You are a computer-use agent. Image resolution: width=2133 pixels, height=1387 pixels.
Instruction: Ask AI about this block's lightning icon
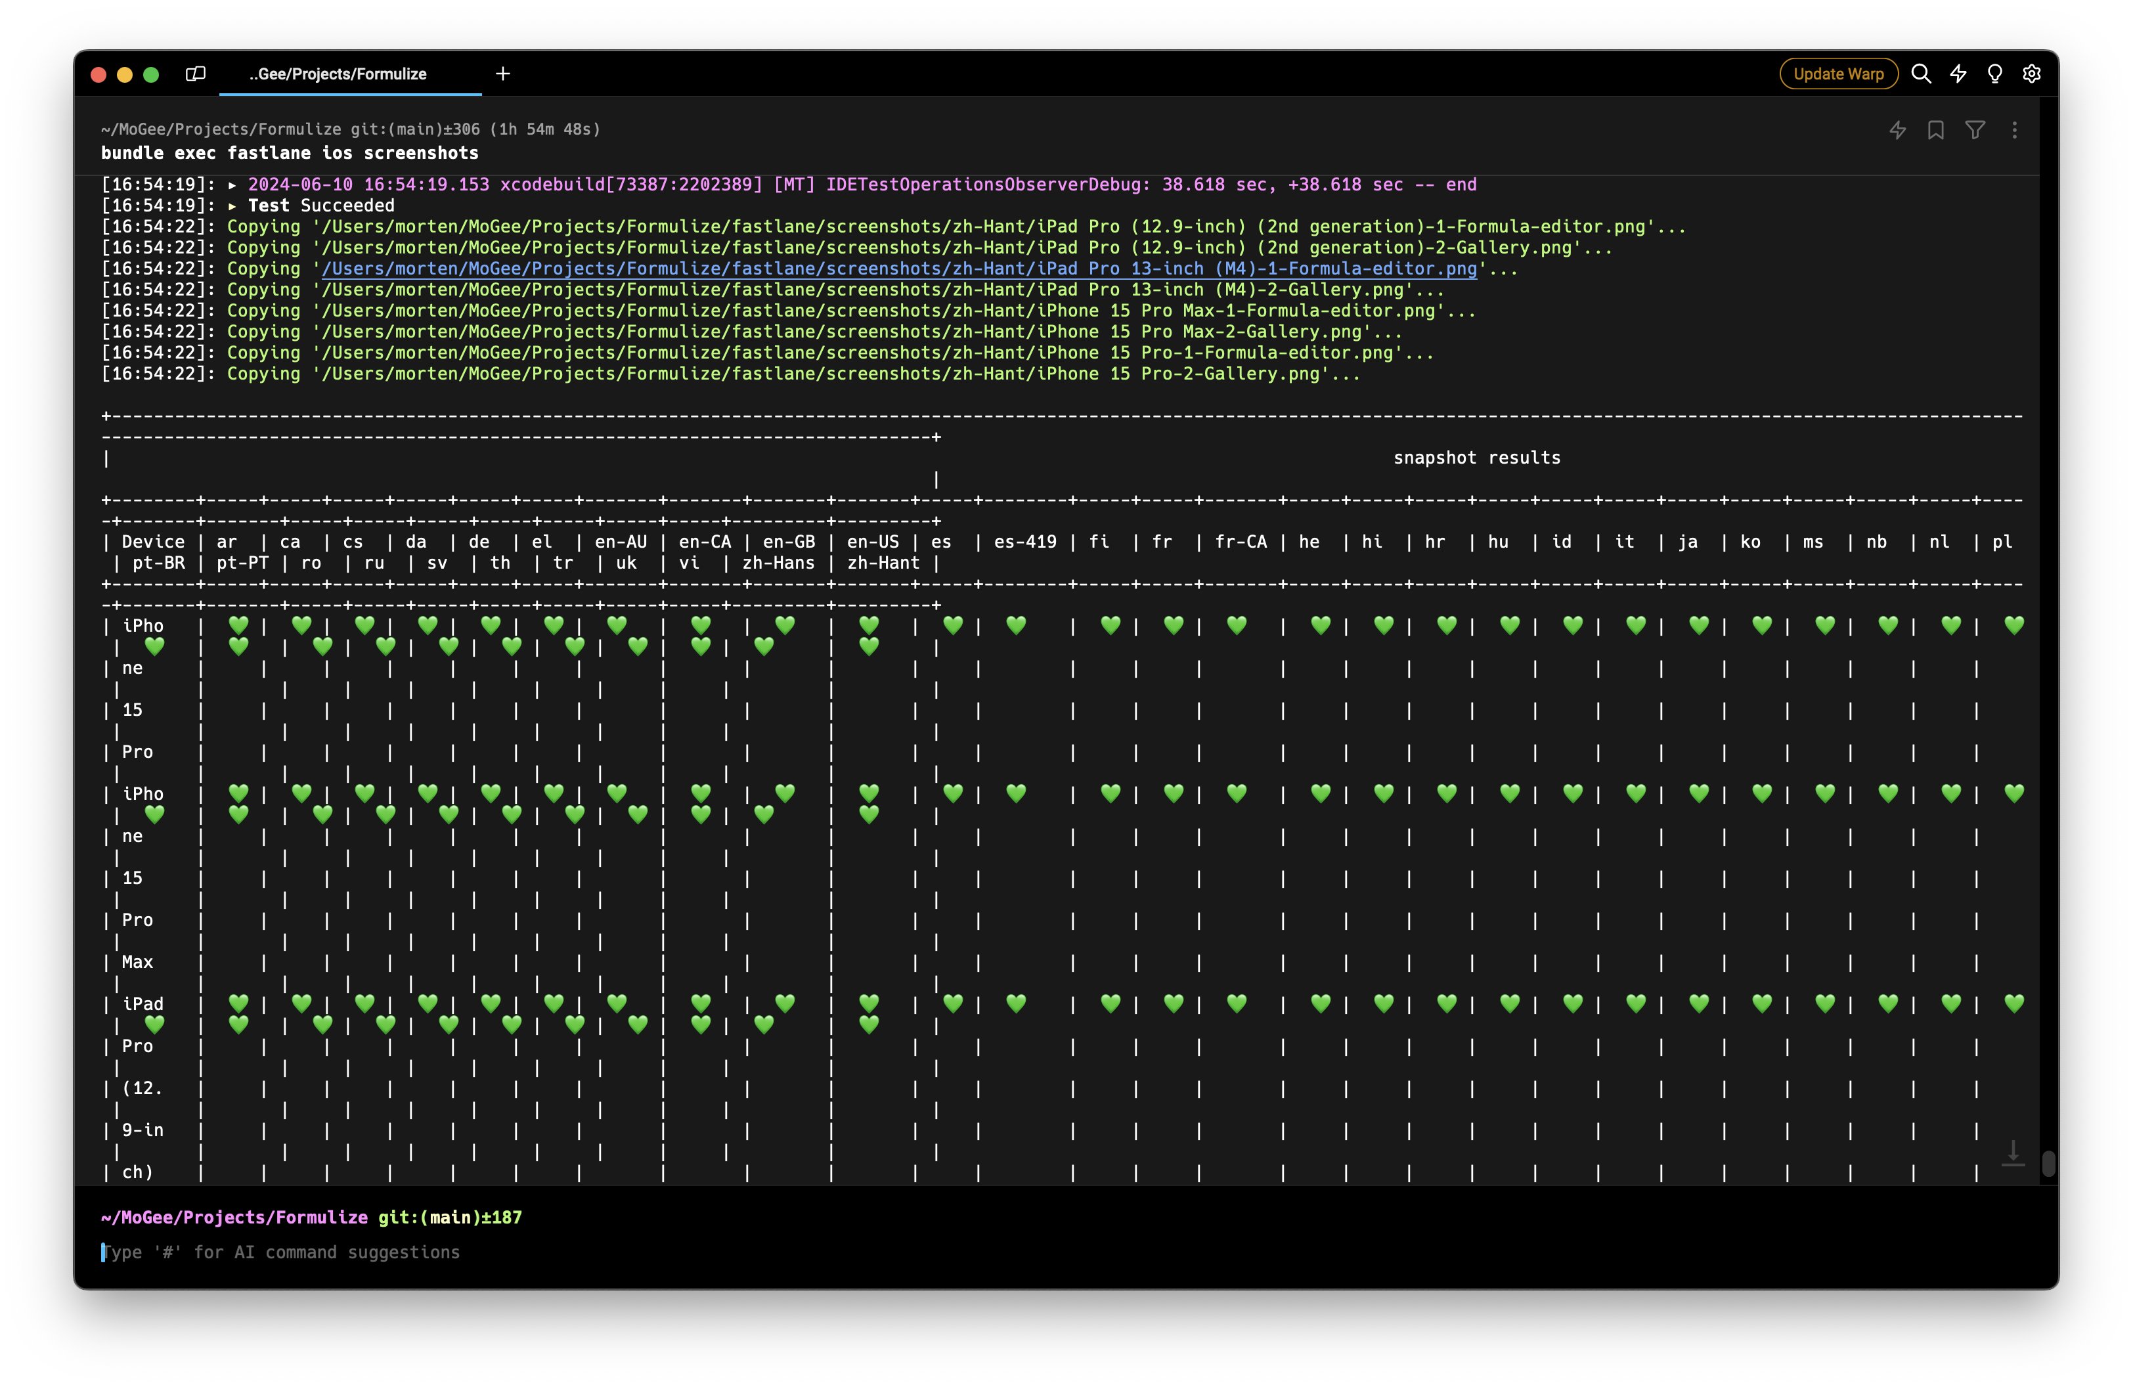[x=1897, y=130]
